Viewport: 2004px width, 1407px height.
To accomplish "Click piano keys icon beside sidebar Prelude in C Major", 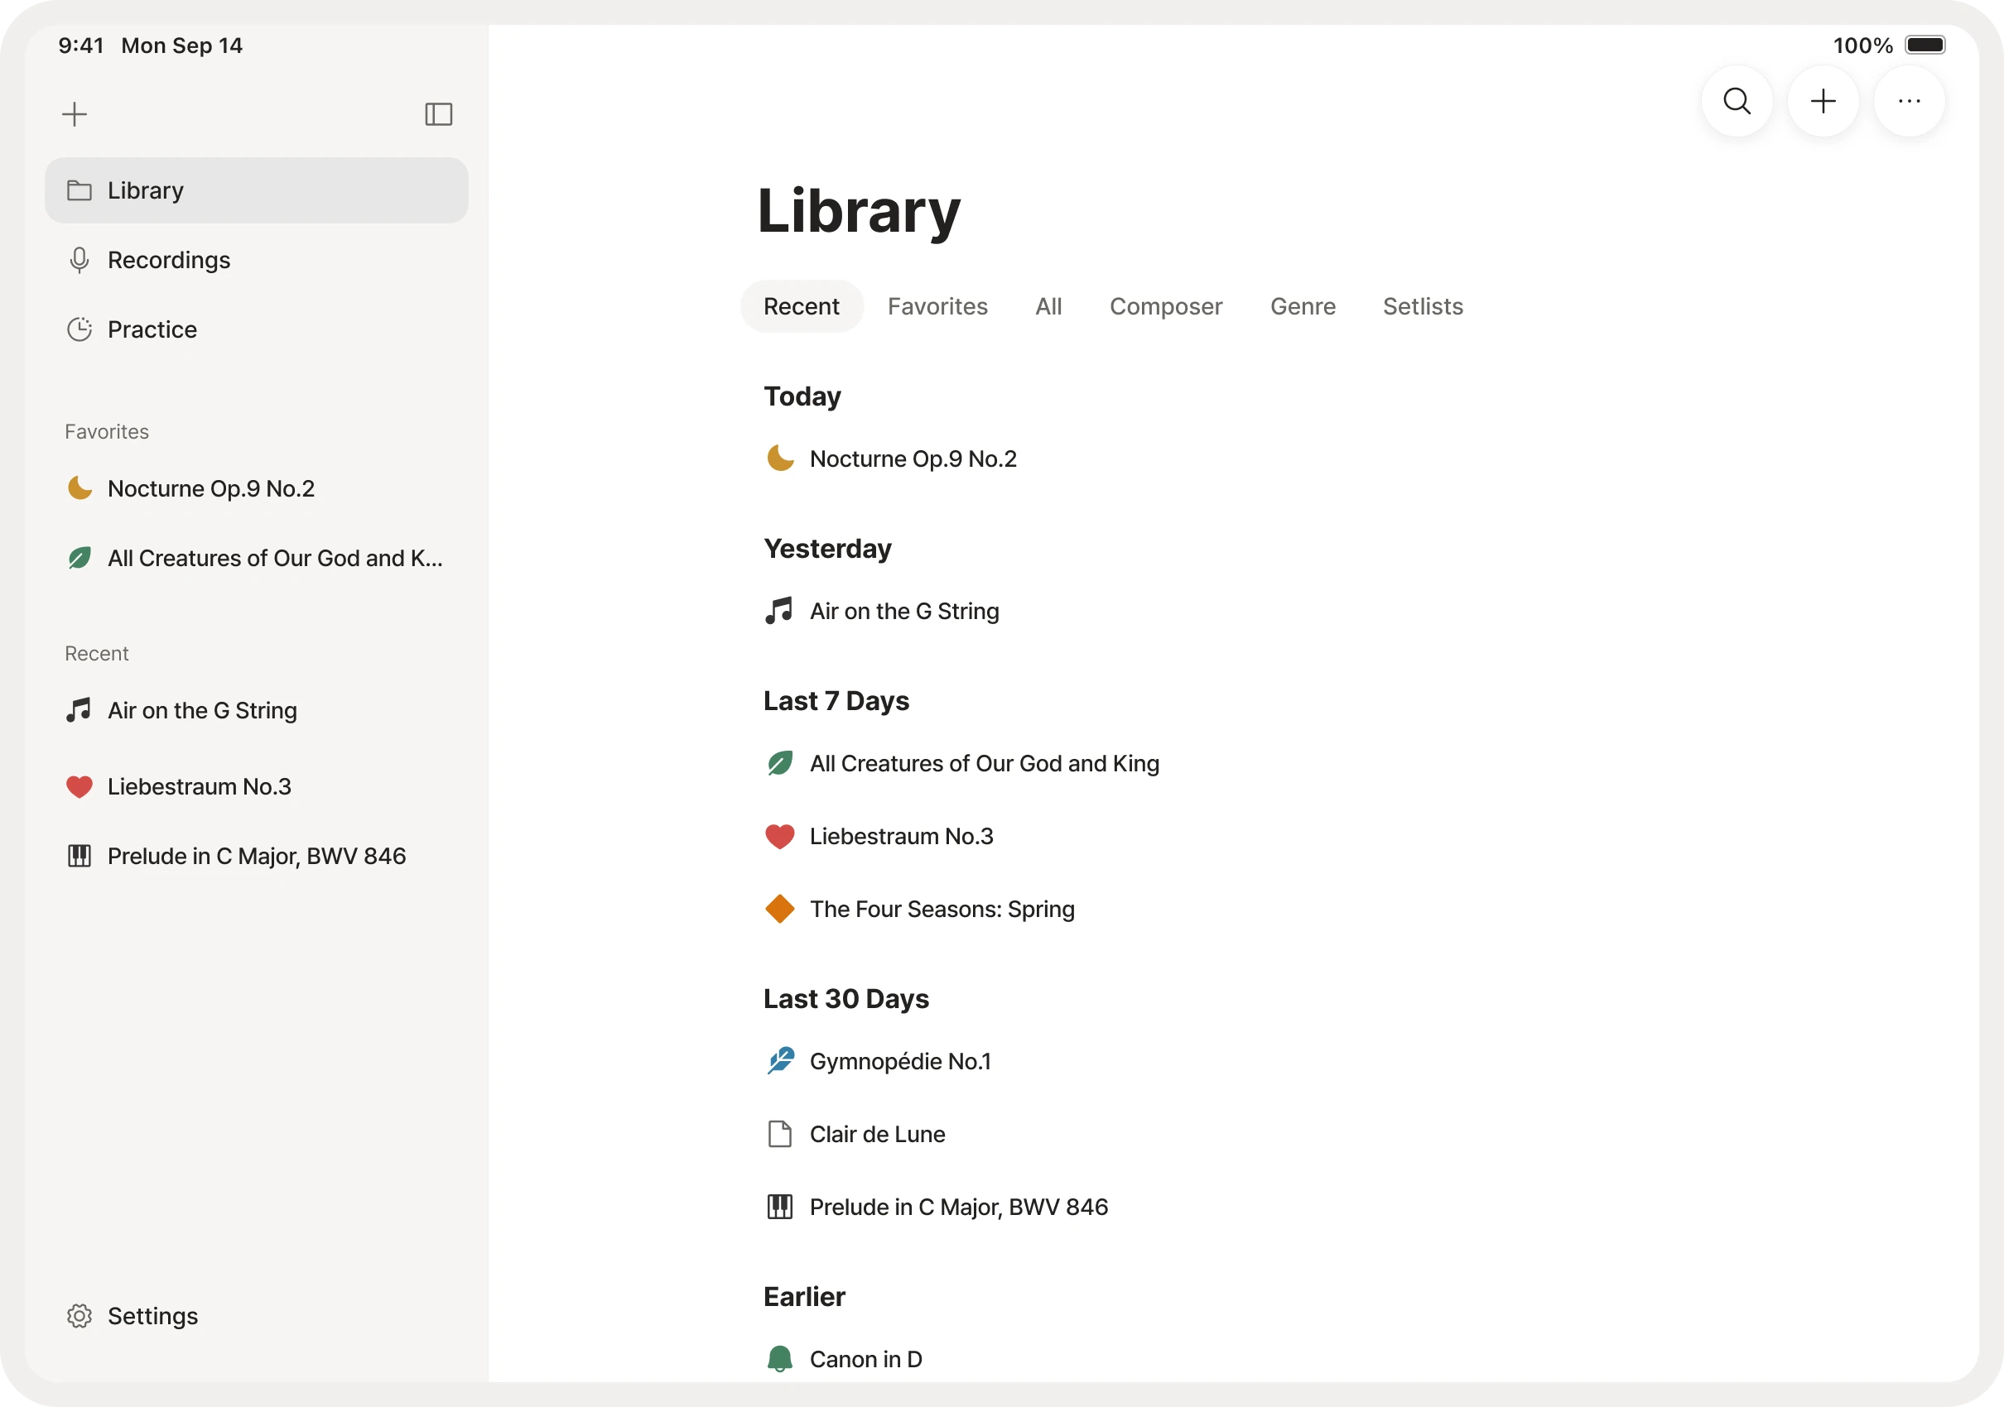I will pos(79,856).
